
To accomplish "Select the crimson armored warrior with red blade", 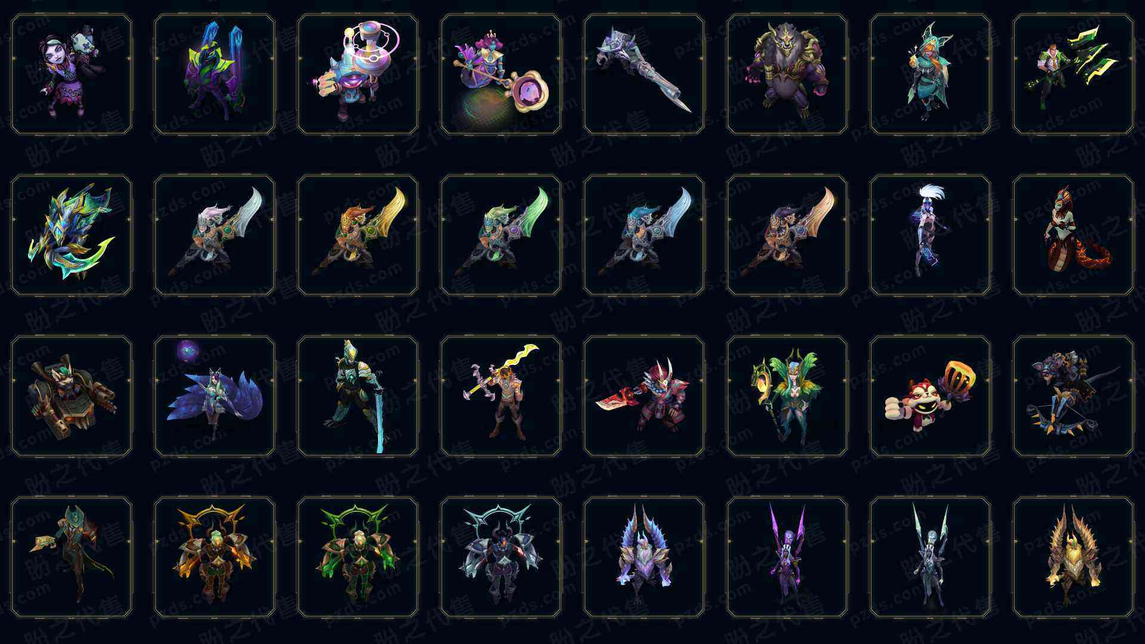I will 644,396.
